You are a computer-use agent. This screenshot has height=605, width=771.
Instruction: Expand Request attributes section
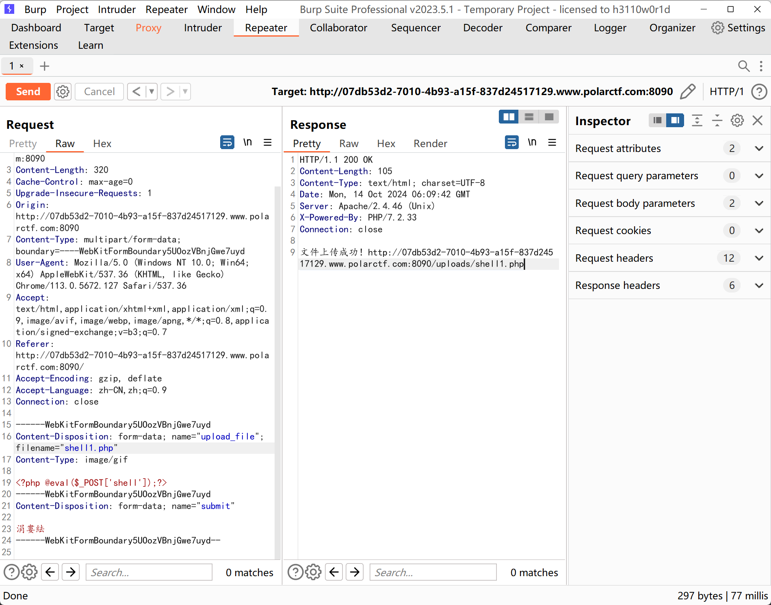669,148
